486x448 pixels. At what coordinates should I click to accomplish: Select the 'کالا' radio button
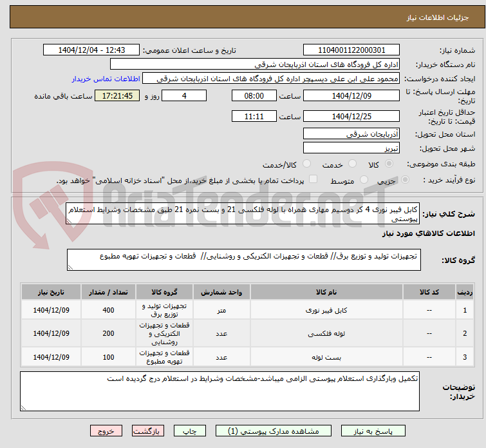point(389,164)
